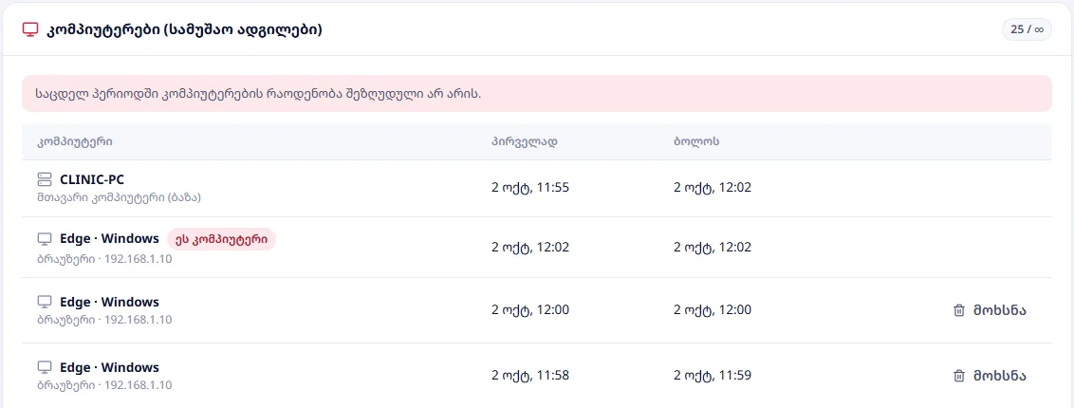The height and width of the screenshot is (408, 1074).
Task: Click the pink trial-period notice banner
Action: tap(536, 93)
